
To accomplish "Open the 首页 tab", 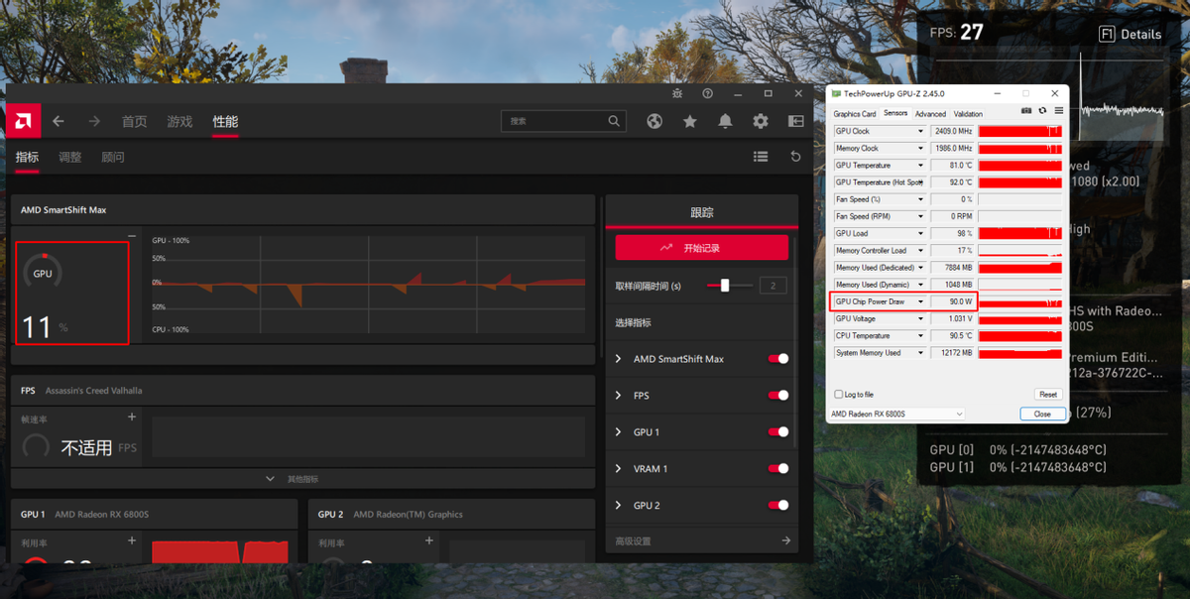I will click(134, 122).
